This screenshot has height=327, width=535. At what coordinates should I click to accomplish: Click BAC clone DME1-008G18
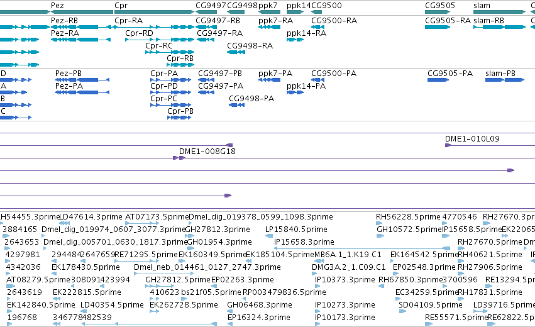click(x=207, y=152)
